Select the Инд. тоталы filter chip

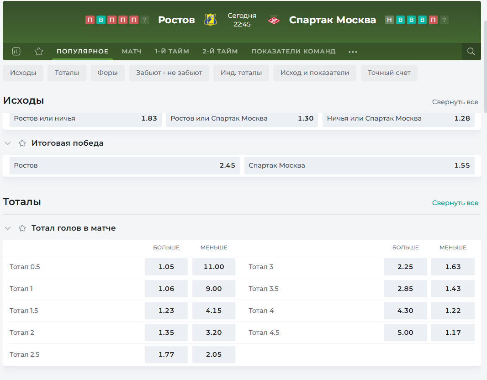tap(241, 73)
